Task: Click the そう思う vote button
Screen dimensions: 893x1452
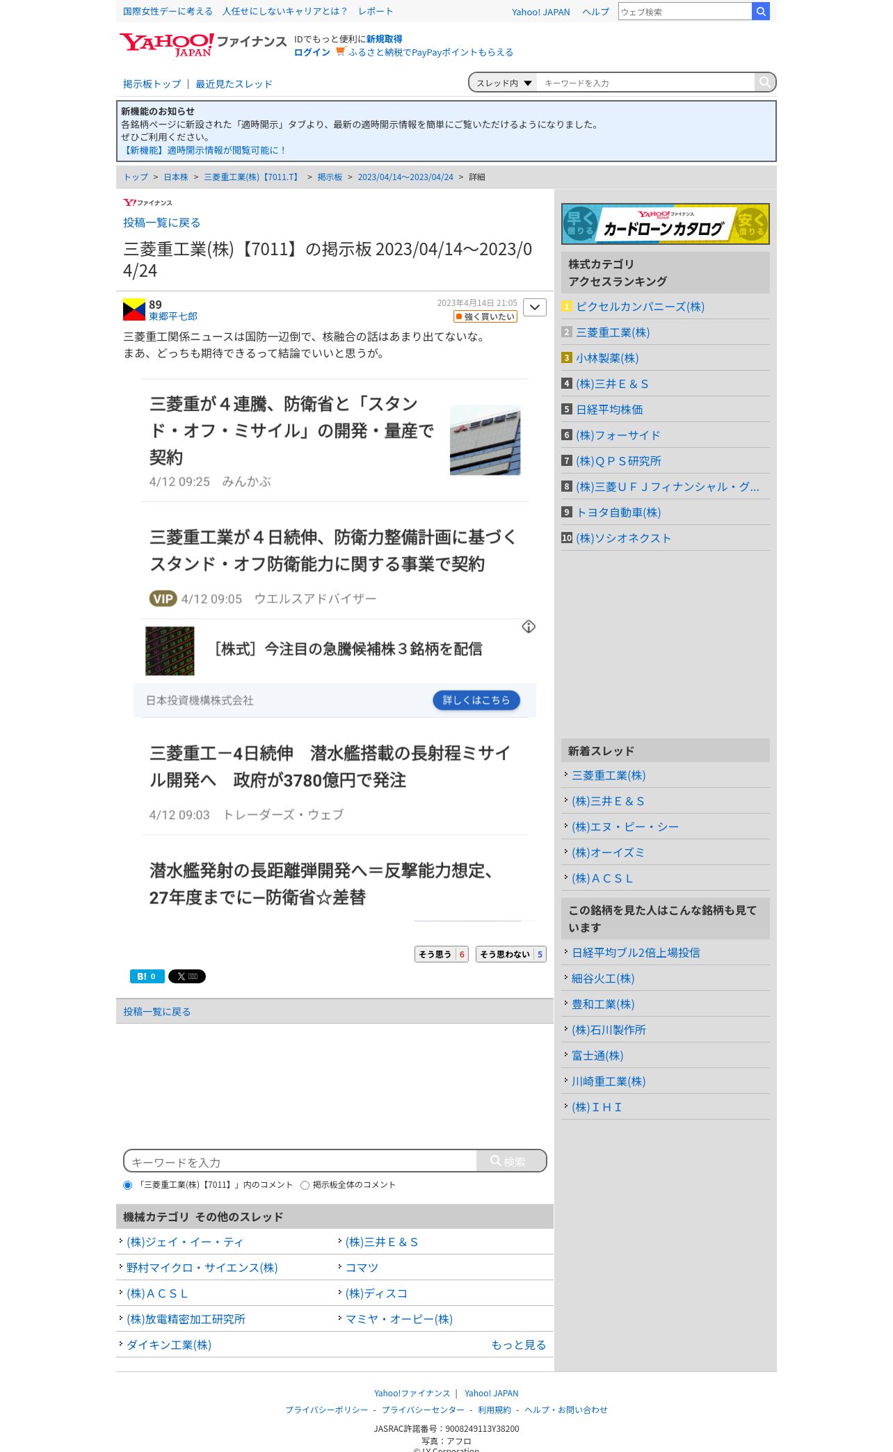Action: click(442, 954)
